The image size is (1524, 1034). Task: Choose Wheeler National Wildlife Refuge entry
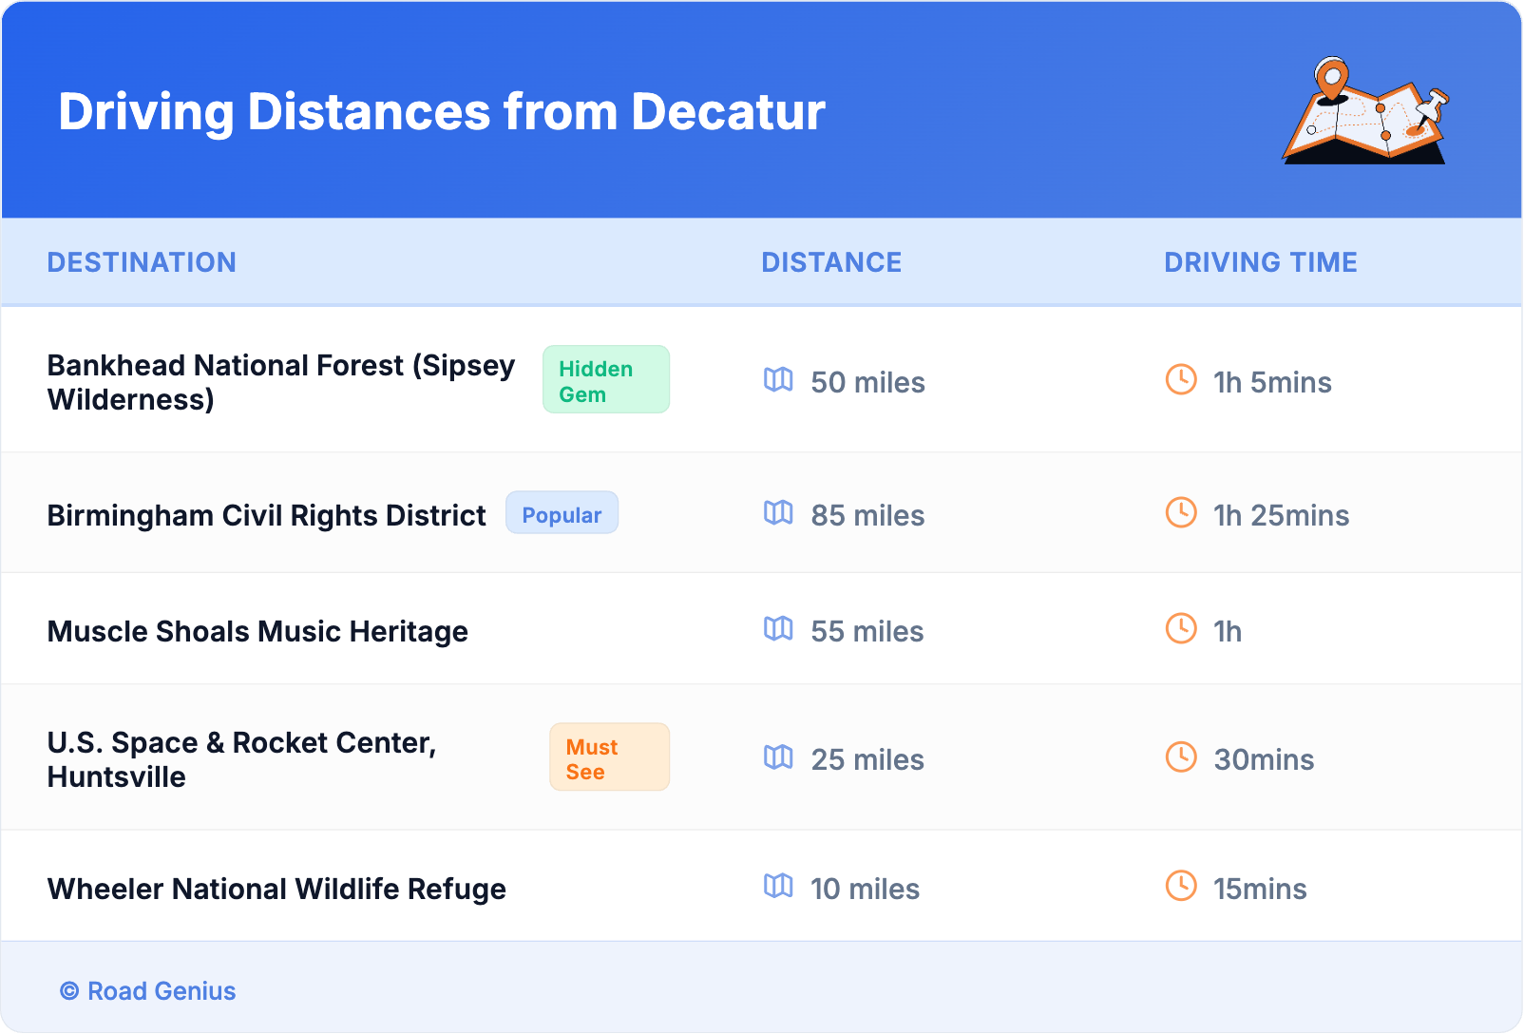[x=276, y=890]
